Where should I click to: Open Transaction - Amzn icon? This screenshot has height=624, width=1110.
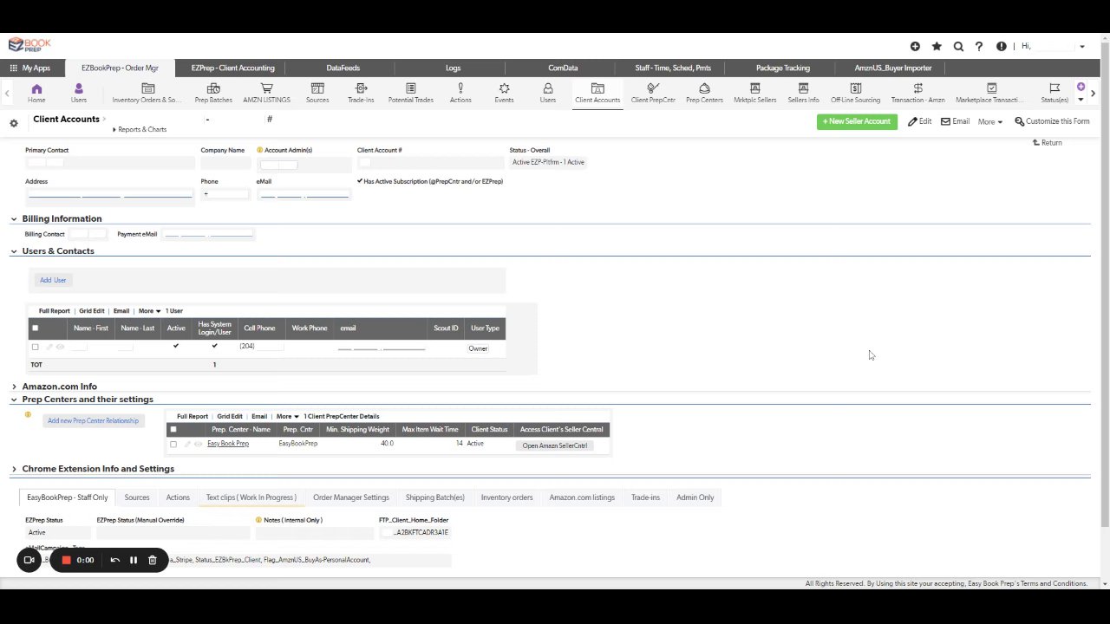point(917,93)
